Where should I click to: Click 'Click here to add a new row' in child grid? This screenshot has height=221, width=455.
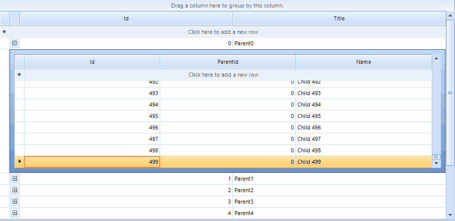[223, 75]
